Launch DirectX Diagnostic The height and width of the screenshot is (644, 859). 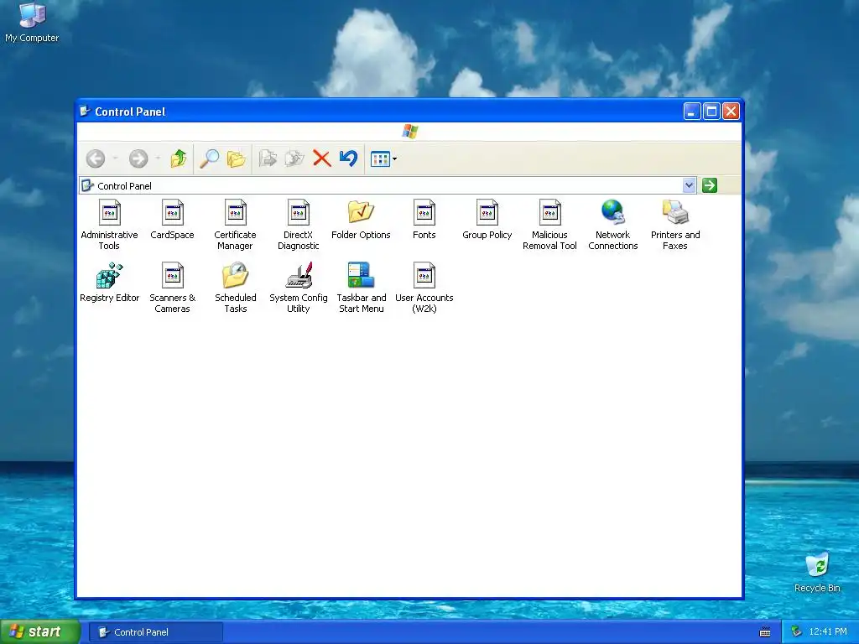(x=298, y=225)
